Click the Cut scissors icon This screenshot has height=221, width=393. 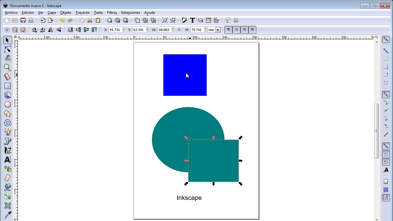click(x=90, y=21)
